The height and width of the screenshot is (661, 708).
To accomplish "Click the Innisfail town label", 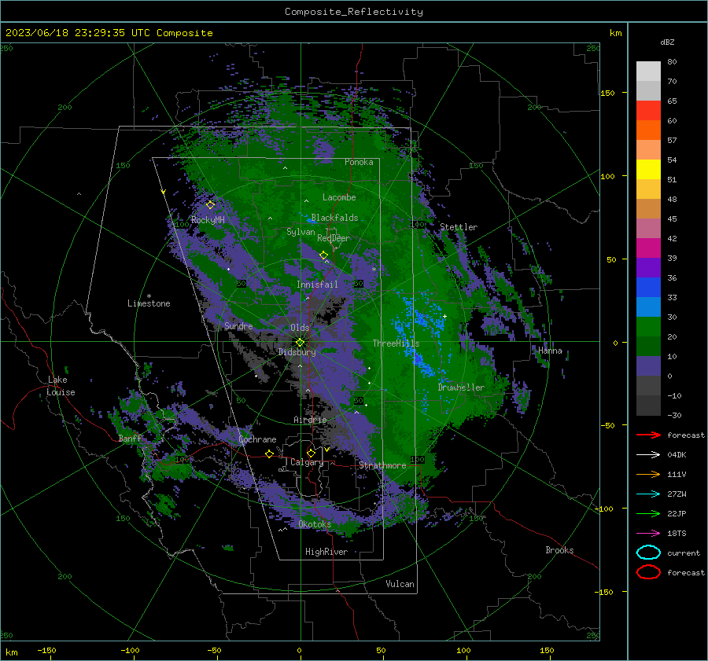I will click(317, 285).
